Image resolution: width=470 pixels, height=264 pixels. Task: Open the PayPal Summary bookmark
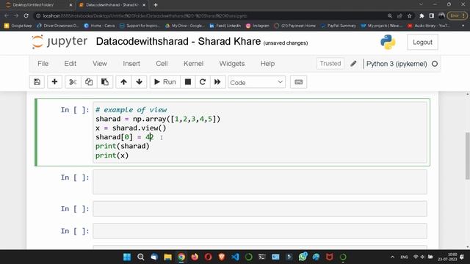(x=339, y=26)
